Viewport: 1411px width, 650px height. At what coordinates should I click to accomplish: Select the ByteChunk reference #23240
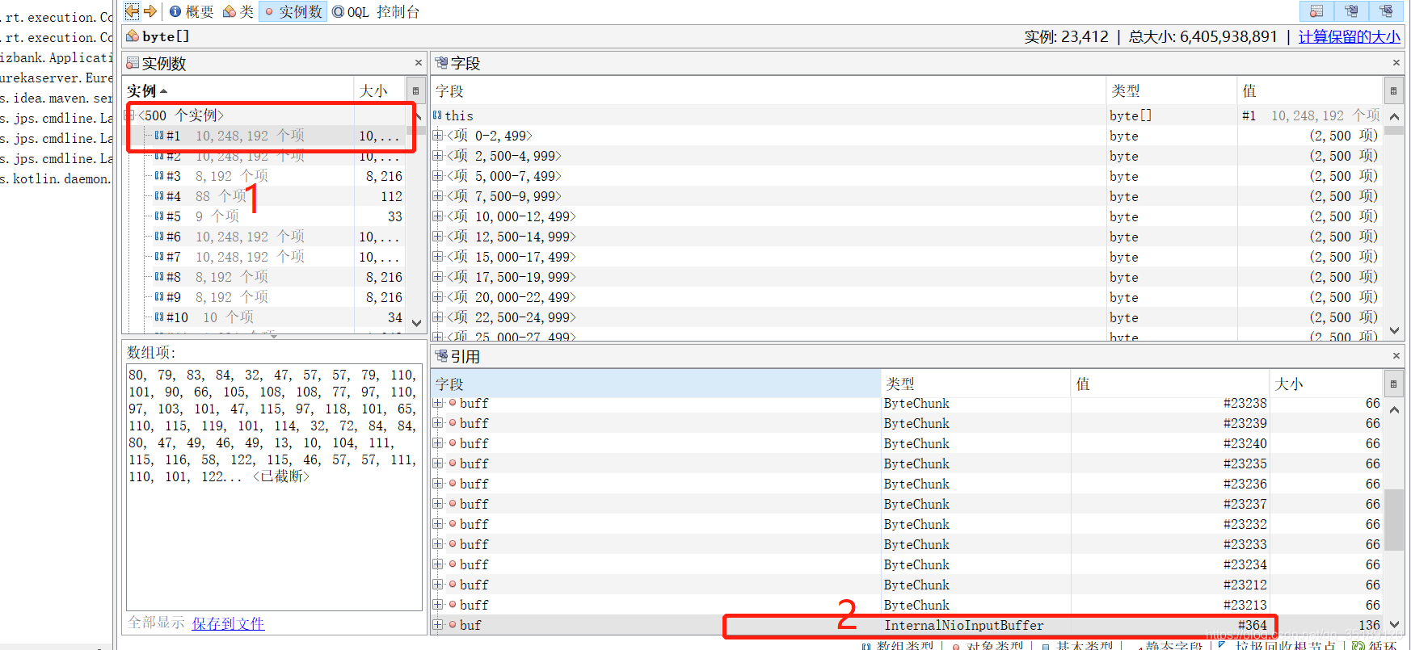pos(908,443)
